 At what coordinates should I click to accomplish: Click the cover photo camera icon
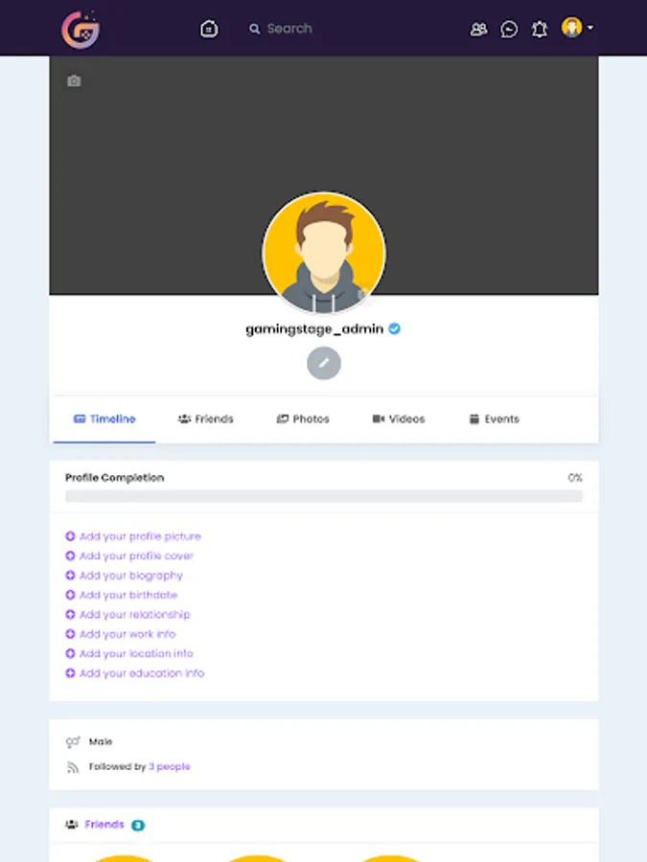(74, 80)
